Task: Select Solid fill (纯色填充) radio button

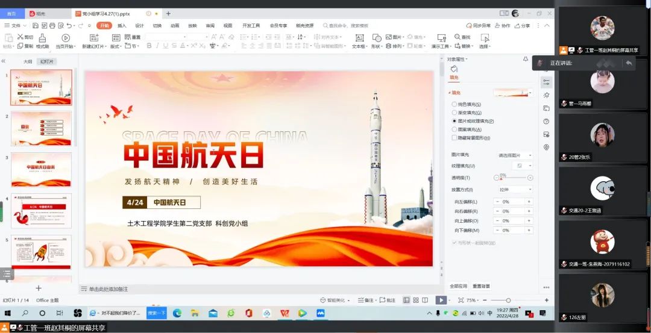Action: tap(454, 104)
